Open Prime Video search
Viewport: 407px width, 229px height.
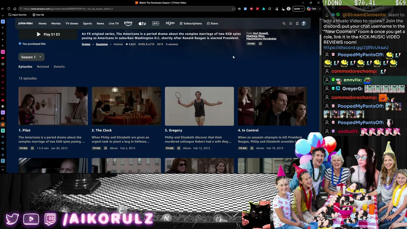click(284, 23)
